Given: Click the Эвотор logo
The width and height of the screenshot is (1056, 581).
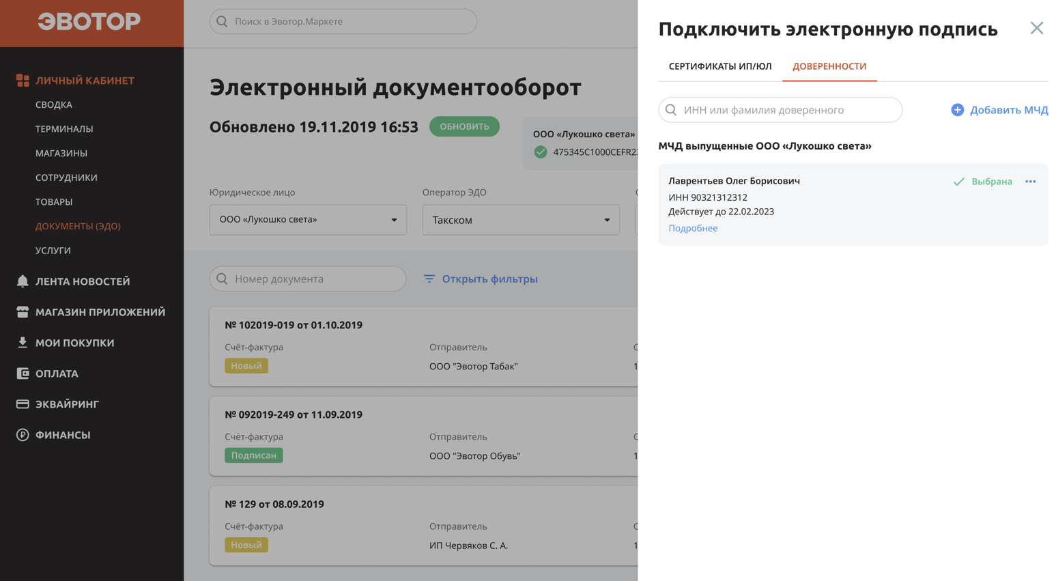Looking at the screenshot, I should [89, 21].
